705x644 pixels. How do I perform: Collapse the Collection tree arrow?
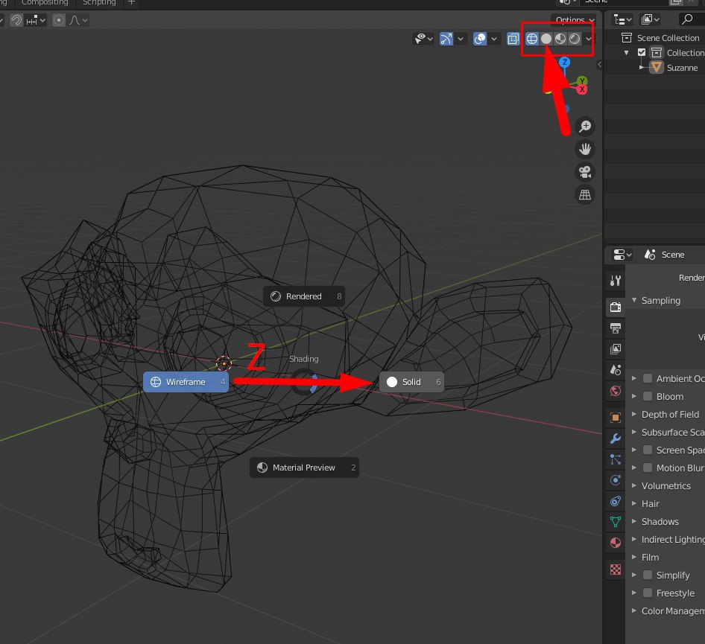coord(626,53)
